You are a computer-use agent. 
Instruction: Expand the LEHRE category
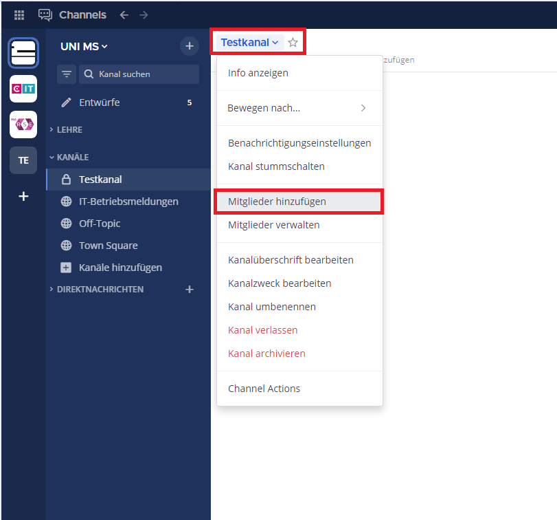coord(69,130)
